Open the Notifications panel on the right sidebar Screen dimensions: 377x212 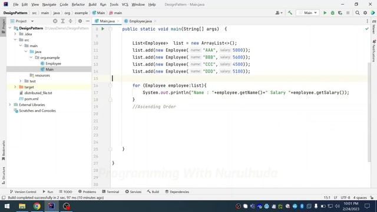pyautogui.click(x=374, y=51)
